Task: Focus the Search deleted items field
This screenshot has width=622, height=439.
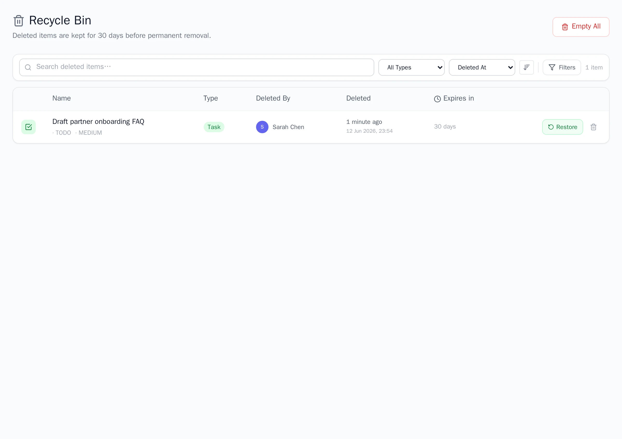Action: (196, 67)
